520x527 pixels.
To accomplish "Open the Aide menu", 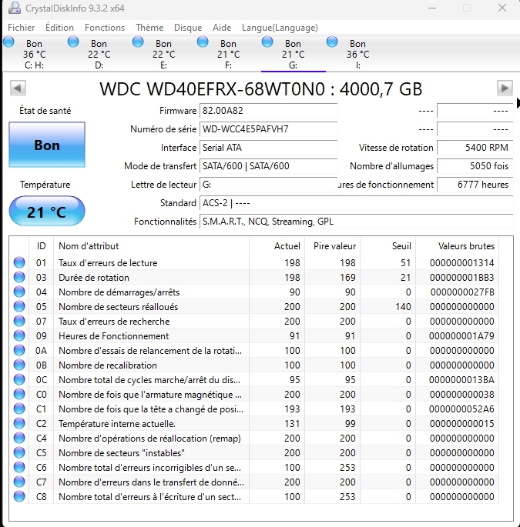I will tap(222, 28).
